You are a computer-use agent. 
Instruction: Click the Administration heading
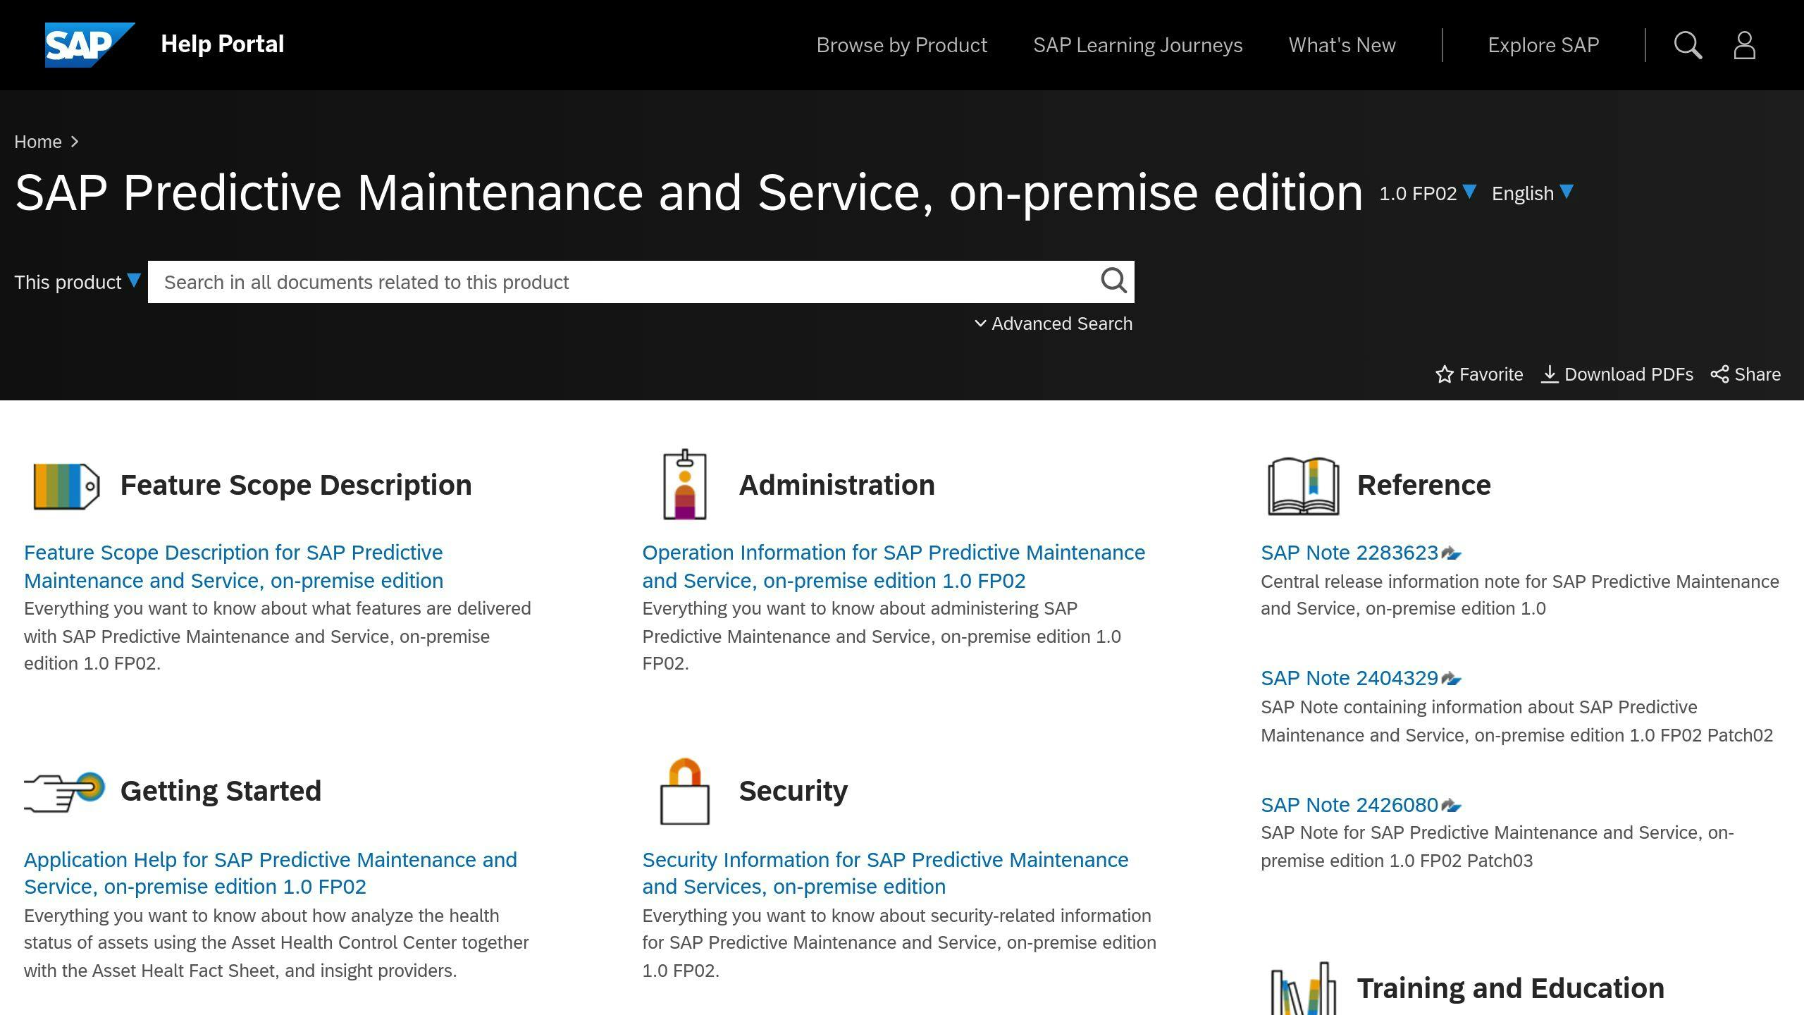(x=836, y=485)
